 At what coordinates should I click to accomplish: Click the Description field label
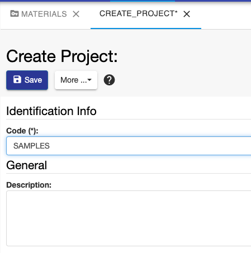click(x=29, y=185)
